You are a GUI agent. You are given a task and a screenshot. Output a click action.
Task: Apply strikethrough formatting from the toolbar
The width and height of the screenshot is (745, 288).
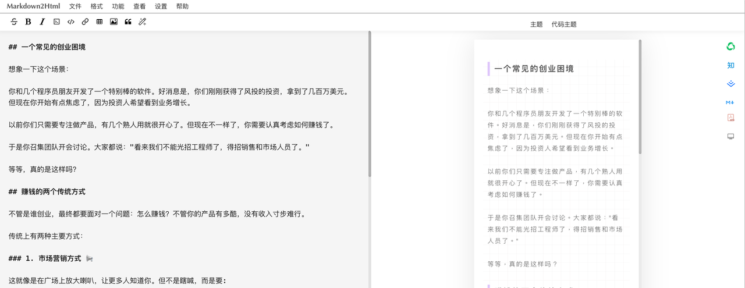(x=15, y=22)
